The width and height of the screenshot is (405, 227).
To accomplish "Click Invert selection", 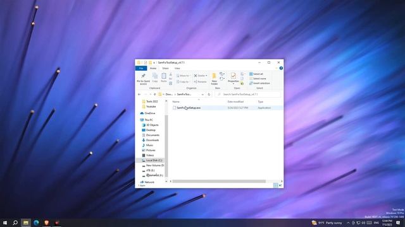I will [259, 83].
